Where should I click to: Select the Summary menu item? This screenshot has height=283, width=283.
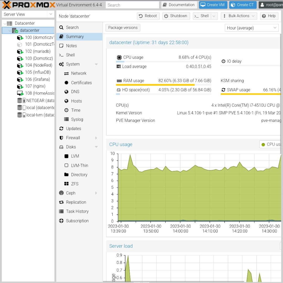79,37
